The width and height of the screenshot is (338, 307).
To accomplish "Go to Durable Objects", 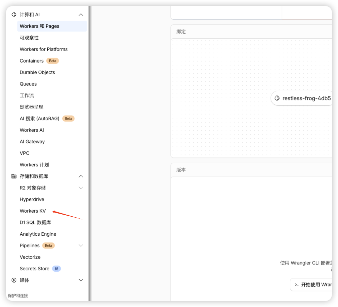I will click(x=37, y=72).
